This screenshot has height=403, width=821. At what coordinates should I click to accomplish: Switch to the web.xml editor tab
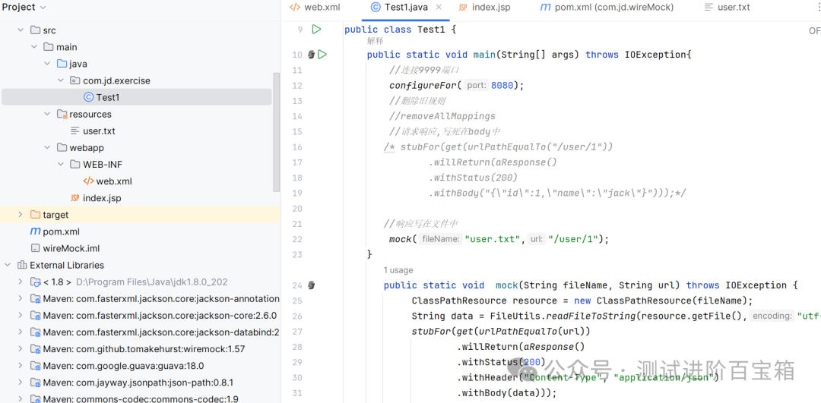[x=315, y=8]
